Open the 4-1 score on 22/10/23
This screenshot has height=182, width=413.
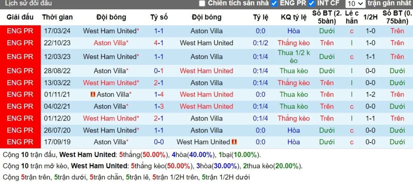pyautogui.click(x=159, y=43)
